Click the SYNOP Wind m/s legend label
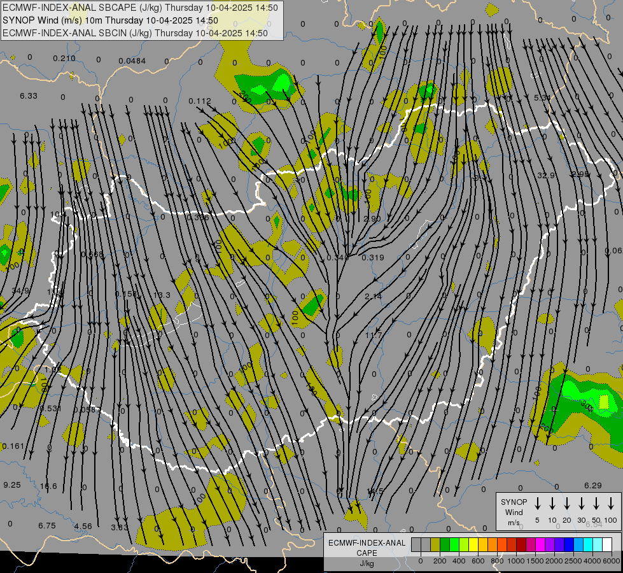 tap(514, 512)
